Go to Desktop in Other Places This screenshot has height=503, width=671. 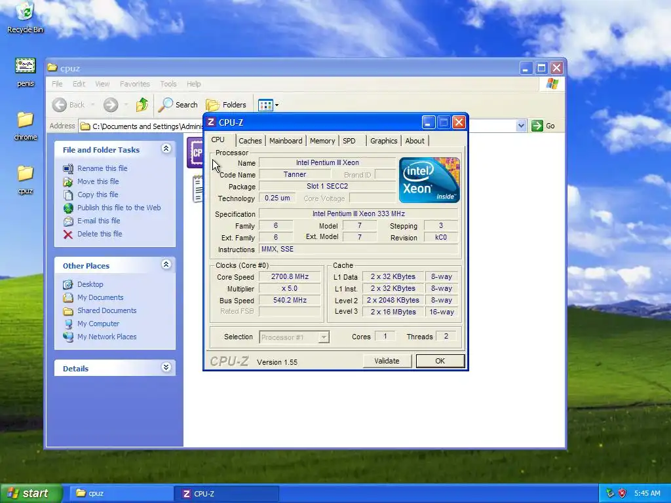tap(90, 284)
